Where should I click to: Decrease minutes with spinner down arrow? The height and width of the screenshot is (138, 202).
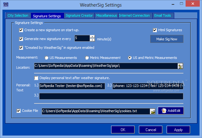(x=92, y=40)
